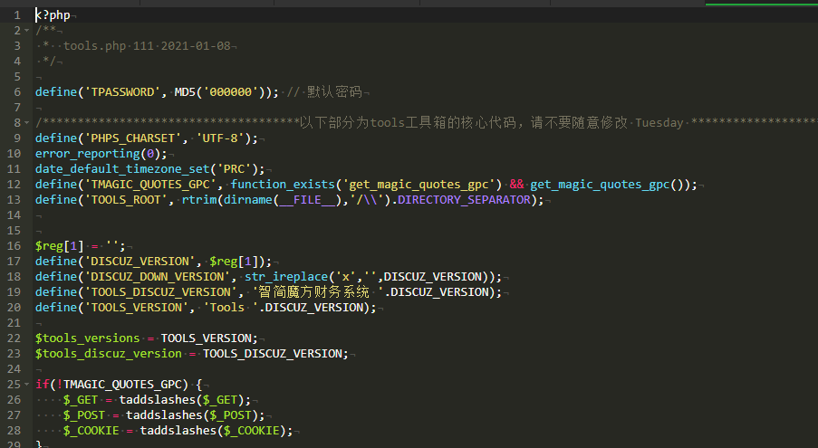Click the 默认密码 comment on line 6
818x448 pixels.
click(x=334, y=92)
